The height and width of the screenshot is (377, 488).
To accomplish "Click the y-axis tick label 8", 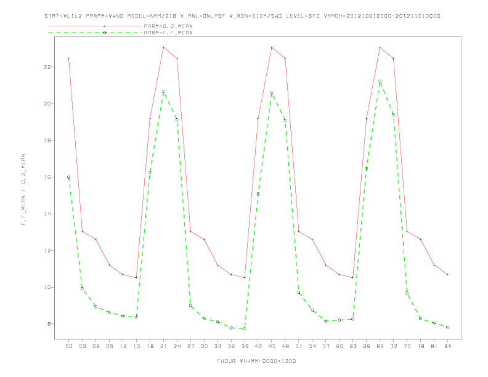I will pyautogui.click(x=49, y=324).
